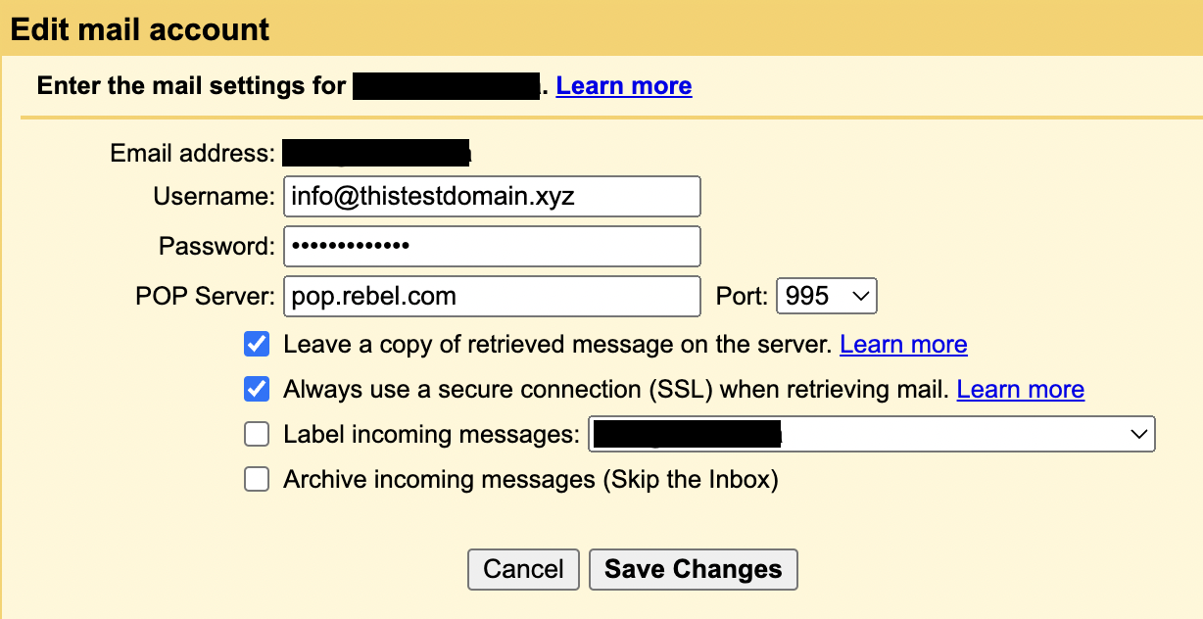This screenshot has width=1203, height=619.
Task: Click the Label incoming messages text
Action: (x=431, y=434)
